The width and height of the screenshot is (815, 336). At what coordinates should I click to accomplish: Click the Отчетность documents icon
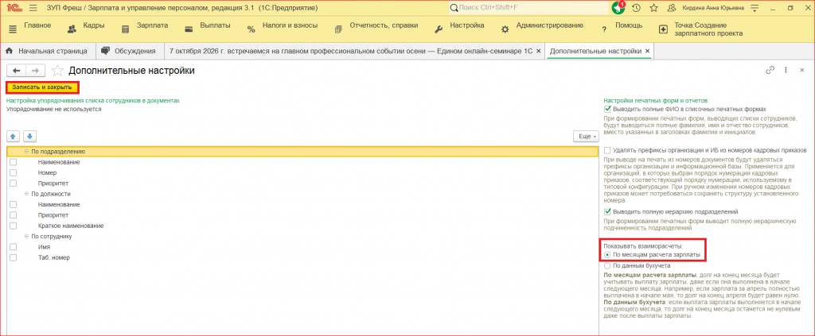(339, 29)
